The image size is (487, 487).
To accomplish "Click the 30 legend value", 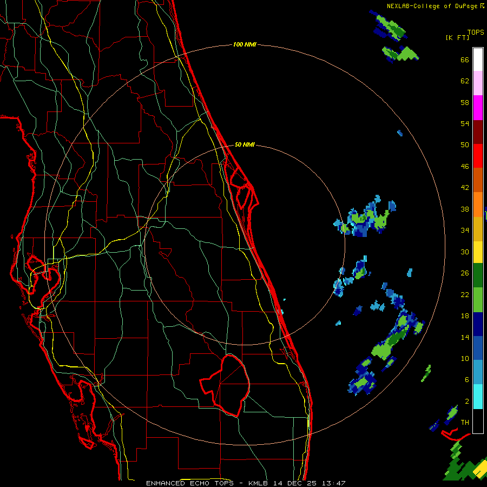I will coord(465,252).
